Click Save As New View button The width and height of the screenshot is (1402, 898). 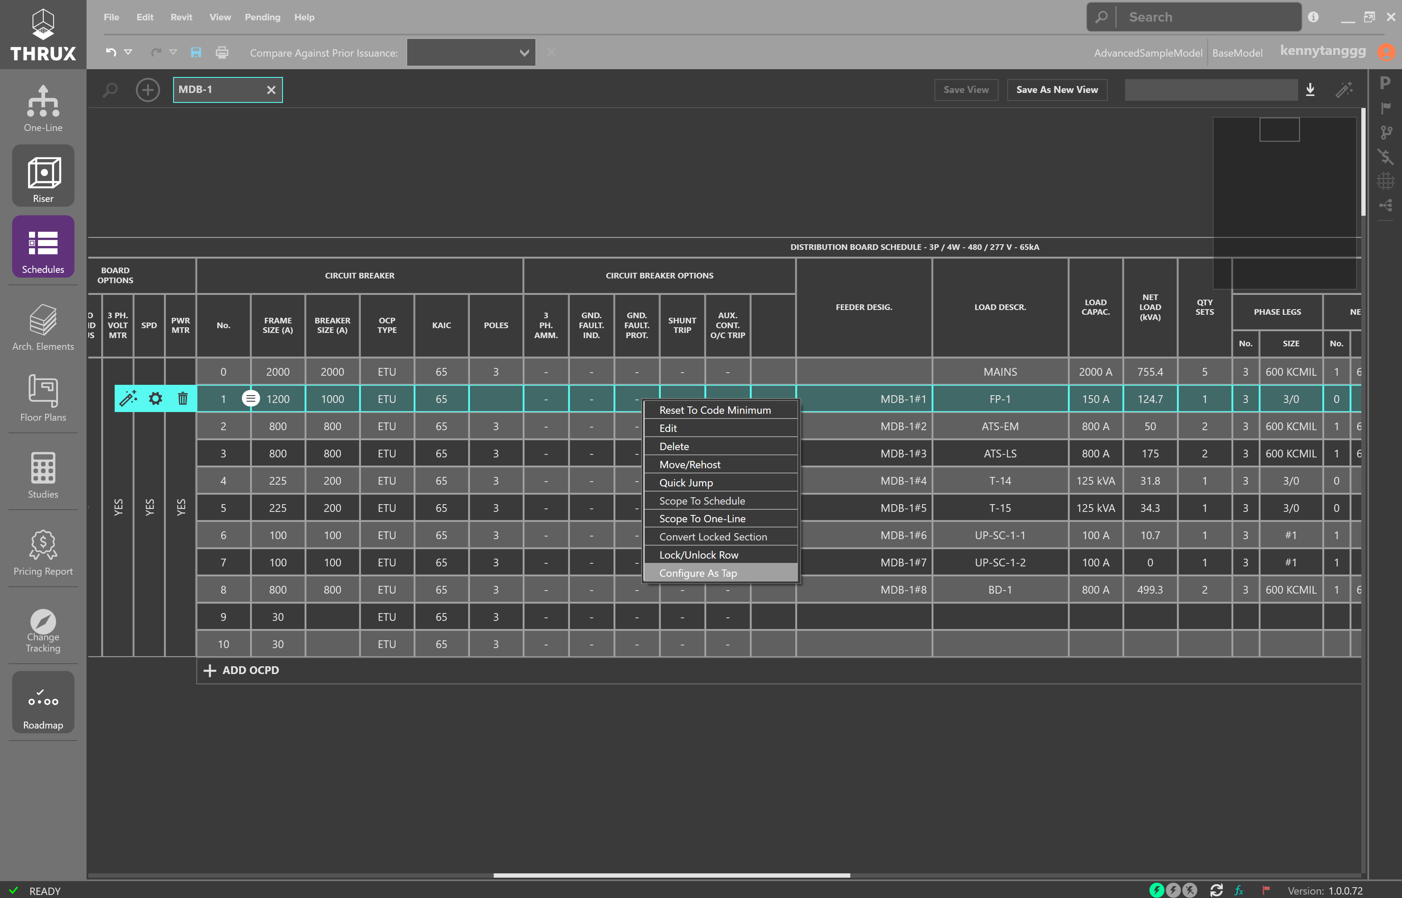point(1057,90)
